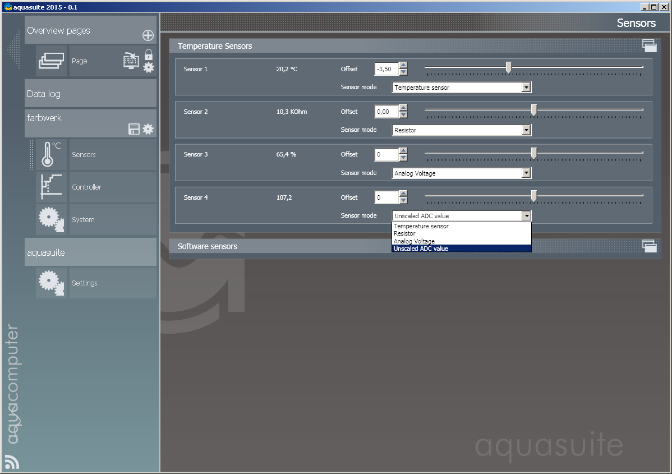This screenshot has width=672, height=474.
Task: Click the thermometer Sensors icon
Action: pyautogui.click(x=52, y=154)
